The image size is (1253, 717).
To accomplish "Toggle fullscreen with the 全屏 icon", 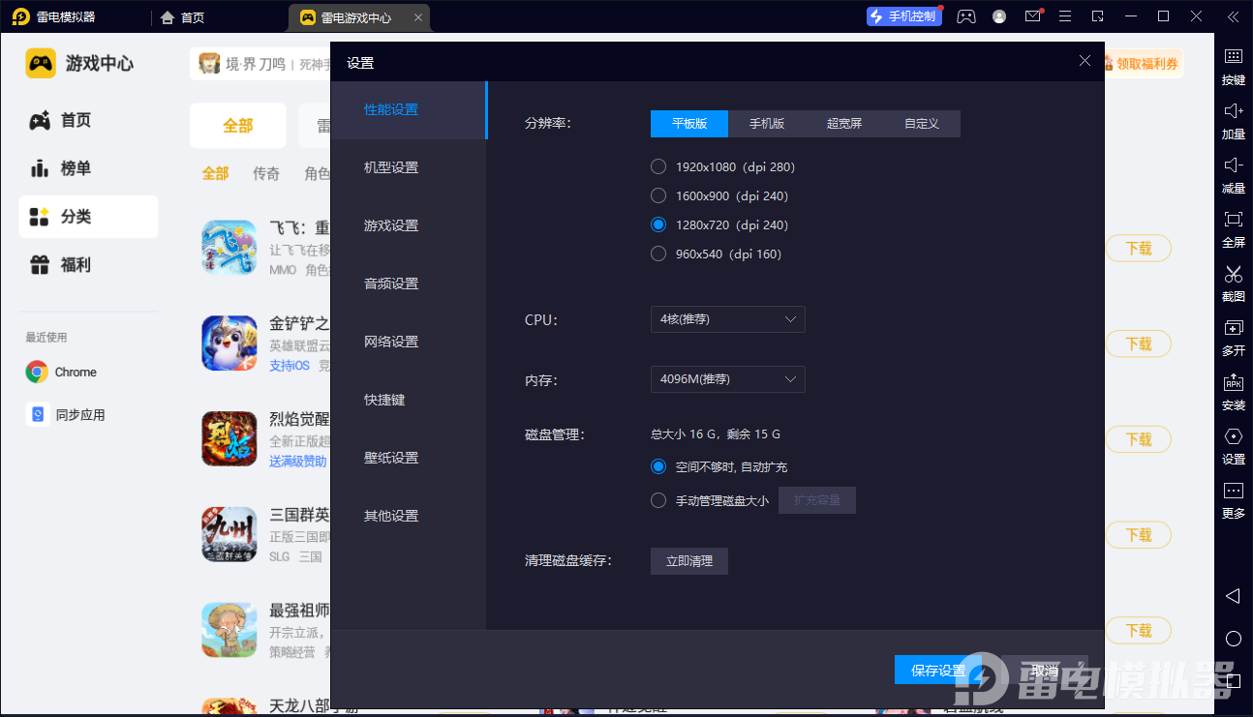I will [1233, 230].
